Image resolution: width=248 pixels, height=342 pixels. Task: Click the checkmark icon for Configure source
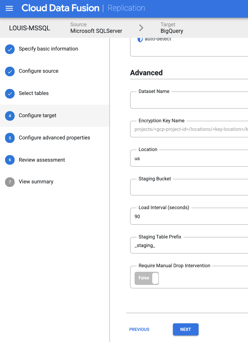click(x=10, y=71)
